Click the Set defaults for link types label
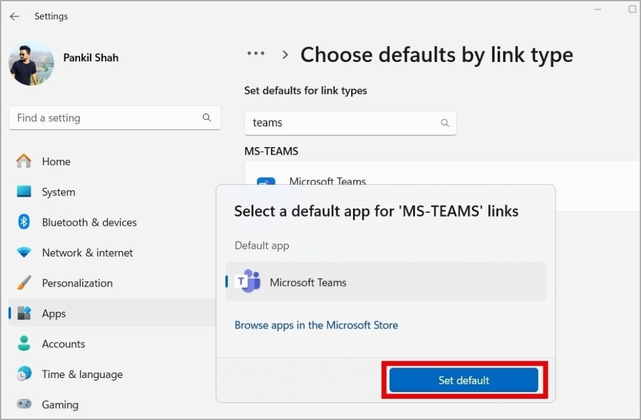This screenshot has height=420, width=641. coord(305,90)
